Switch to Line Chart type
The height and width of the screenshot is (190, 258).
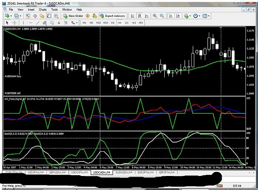(x=147, y=16)
